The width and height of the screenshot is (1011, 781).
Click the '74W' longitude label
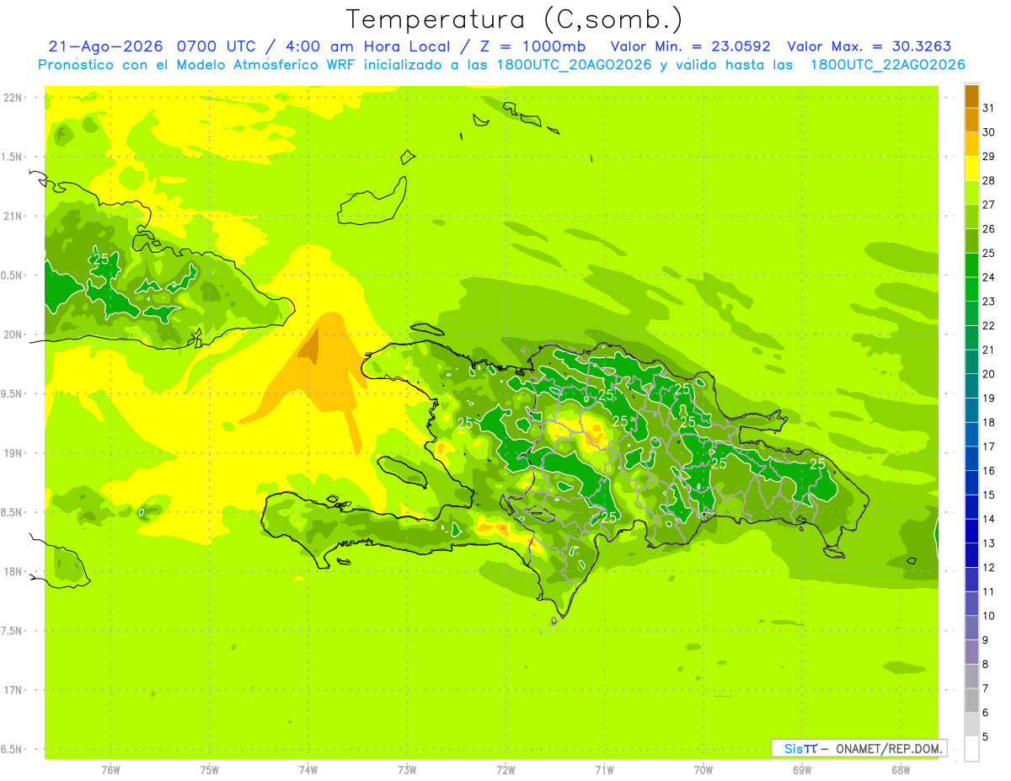308,770
